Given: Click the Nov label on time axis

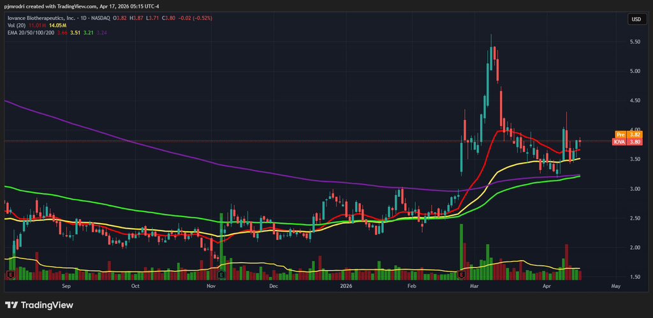Looking at the screenshot, I should pos(210,286).
